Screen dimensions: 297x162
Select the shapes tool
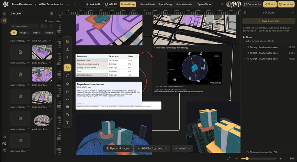click(67, 91)
